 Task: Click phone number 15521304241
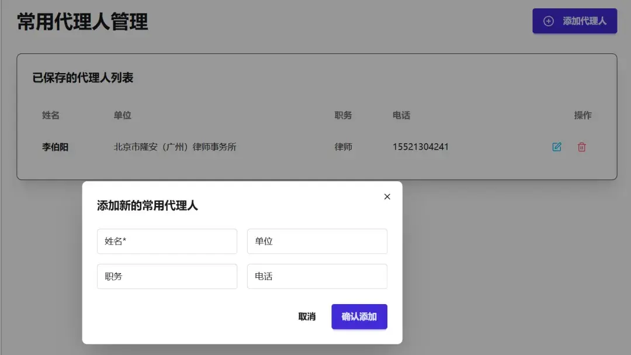pos(421,147)
